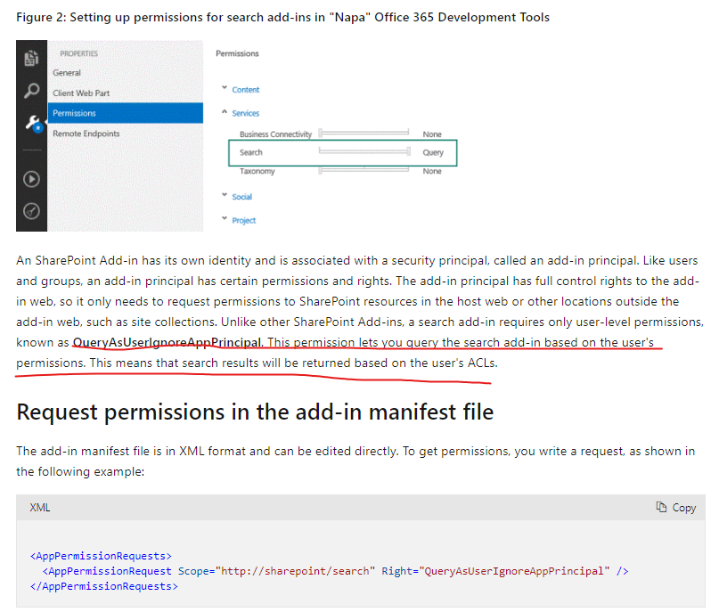Viewport: 719px width, 612px height.
Task: Expand the Project permissions chevron
Action: point(225,218)
